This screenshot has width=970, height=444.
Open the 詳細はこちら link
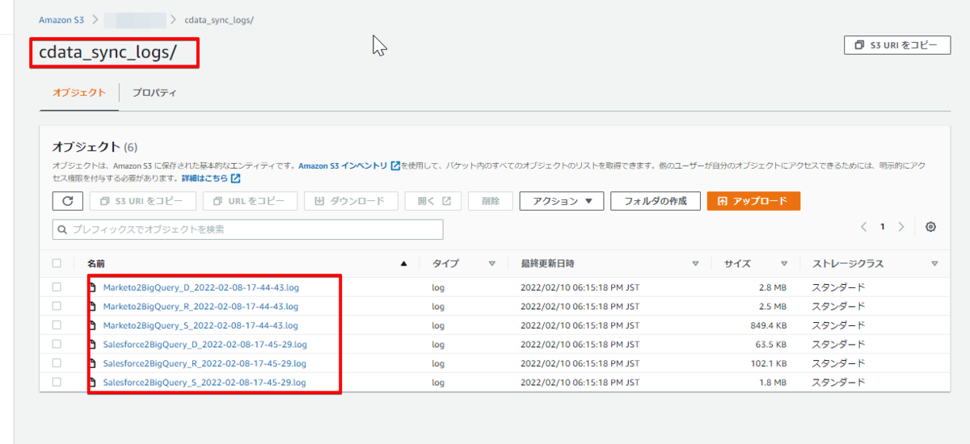click(x=205, y=178)
